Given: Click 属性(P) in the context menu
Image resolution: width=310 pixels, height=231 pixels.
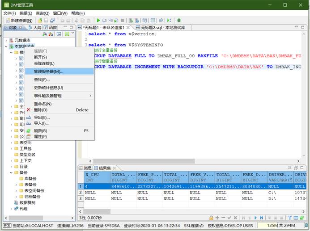Looking at the screenshot, I should click(x=41, y=137).
